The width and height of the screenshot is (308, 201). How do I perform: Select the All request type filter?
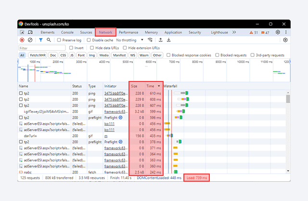pos(22,55)
